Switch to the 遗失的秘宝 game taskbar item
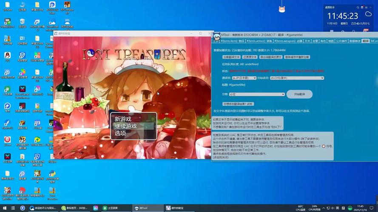 click(x=179, y=208)
